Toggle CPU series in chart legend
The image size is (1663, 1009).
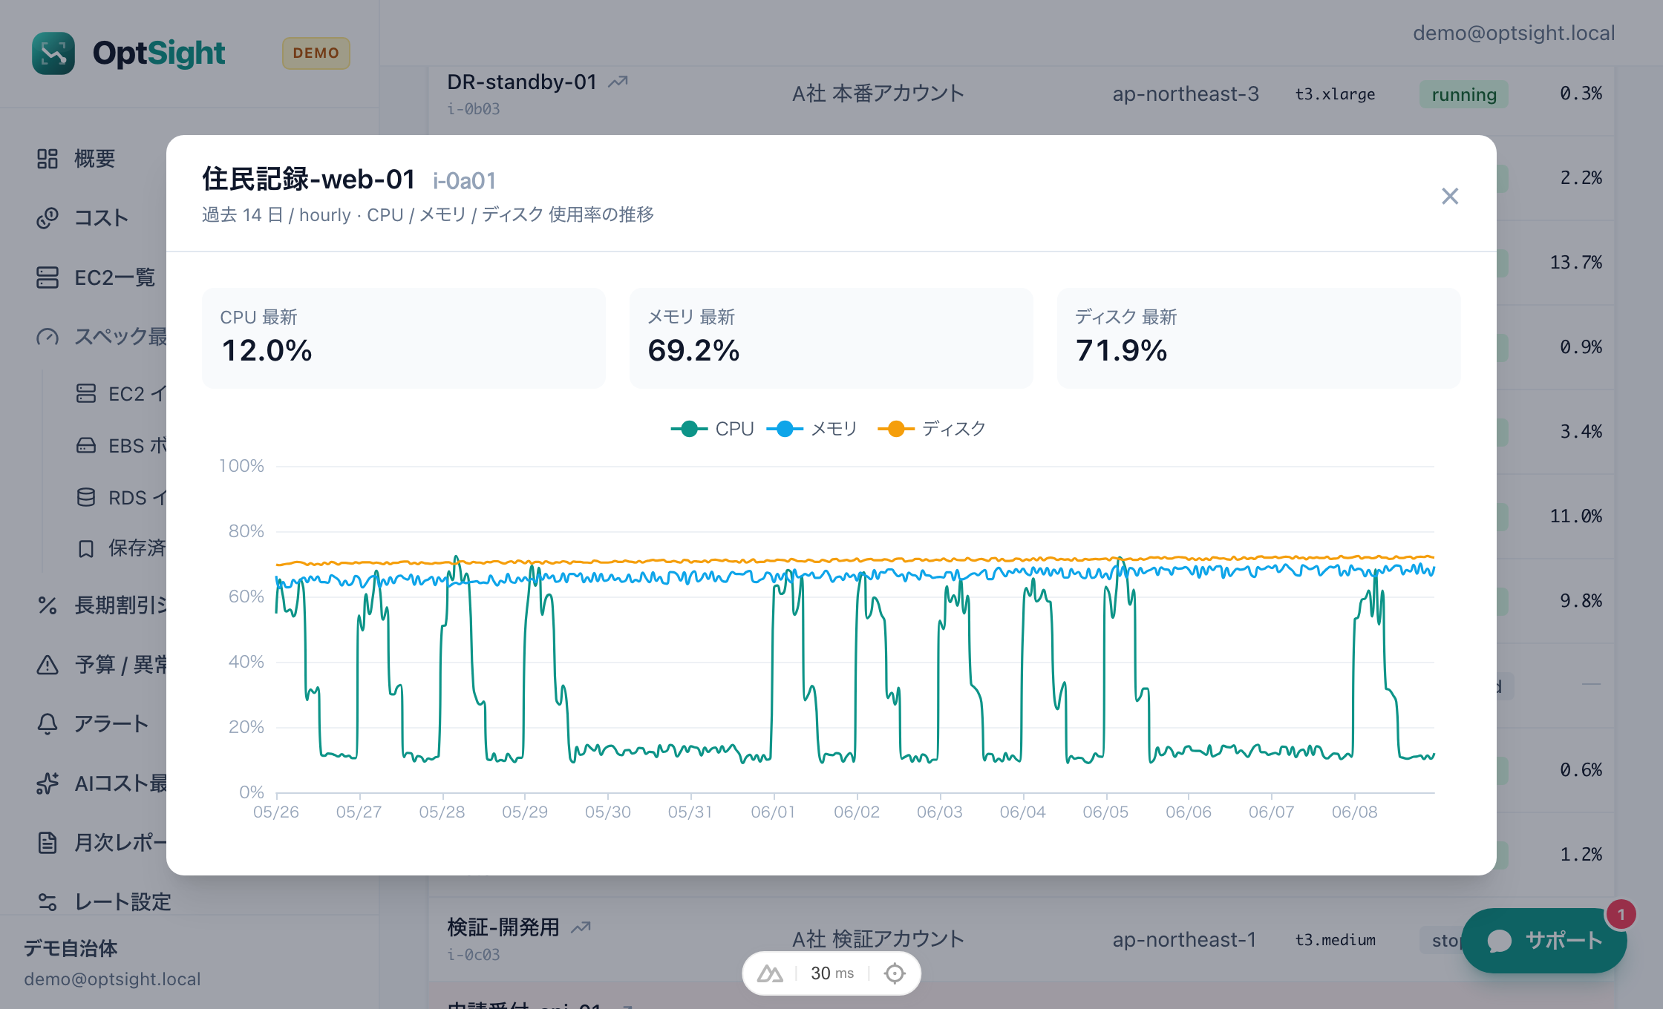coord(712,429)
